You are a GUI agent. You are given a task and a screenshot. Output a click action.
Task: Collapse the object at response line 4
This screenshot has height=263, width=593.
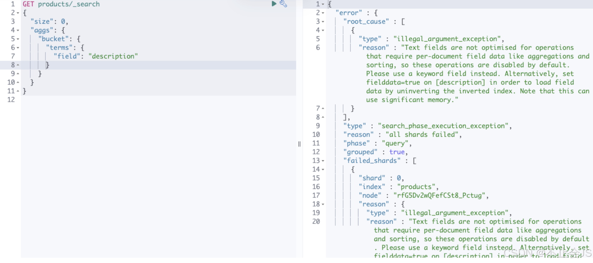coord(323,30)
